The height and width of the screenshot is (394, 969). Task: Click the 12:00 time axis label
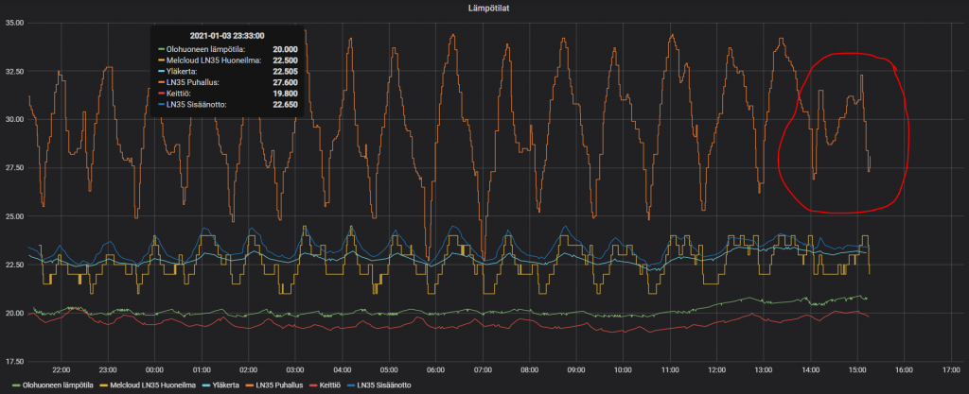coord(717,370)
